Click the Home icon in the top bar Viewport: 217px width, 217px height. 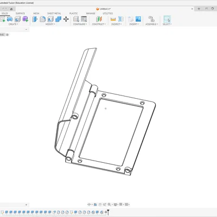pos(11,9)
